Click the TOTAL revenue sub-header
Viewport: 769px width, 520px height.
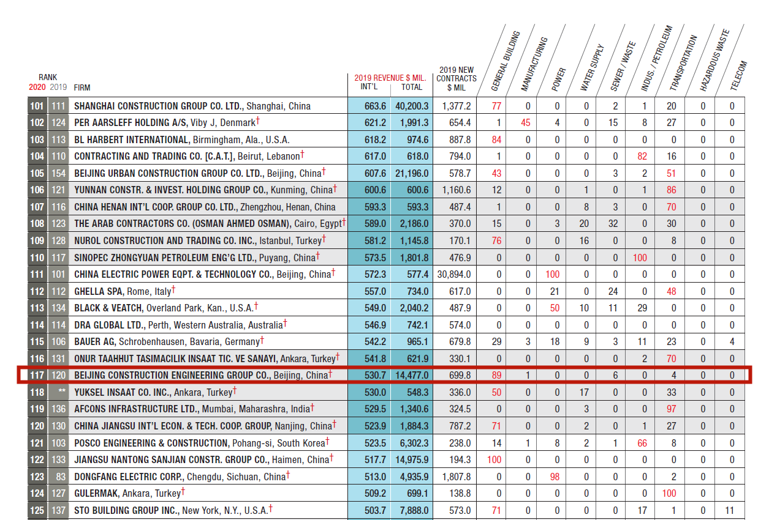pyautogui.click(x=412, y=87)
